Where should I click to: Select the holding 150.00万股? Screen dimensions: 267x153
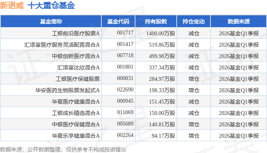click(162, 113)
